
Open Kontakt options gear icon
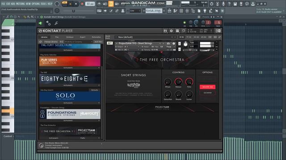pos(171,31)
